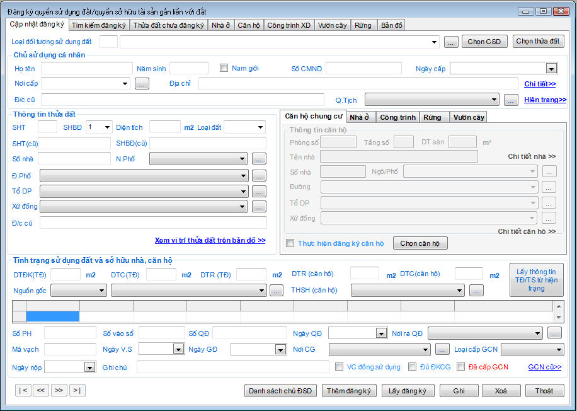Go to previous record navigation button
Screen dimensions: 577x411
click(x=41, y=390)
